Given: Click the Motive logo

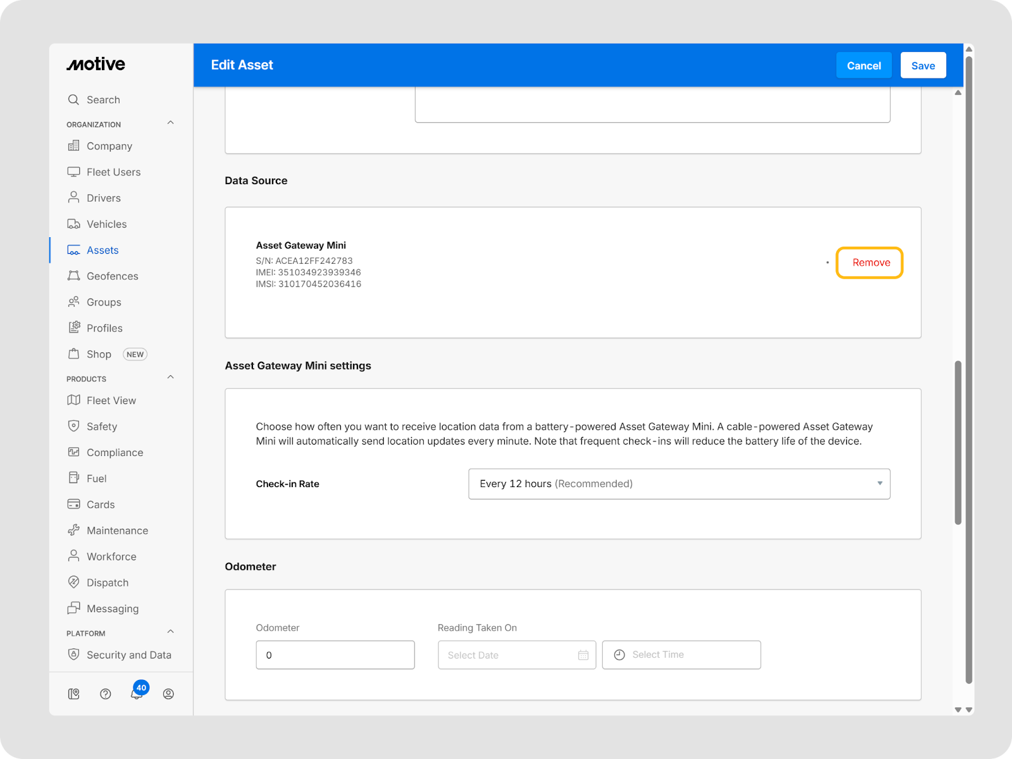Looking at the screenshot, I should tap(96, 65).
